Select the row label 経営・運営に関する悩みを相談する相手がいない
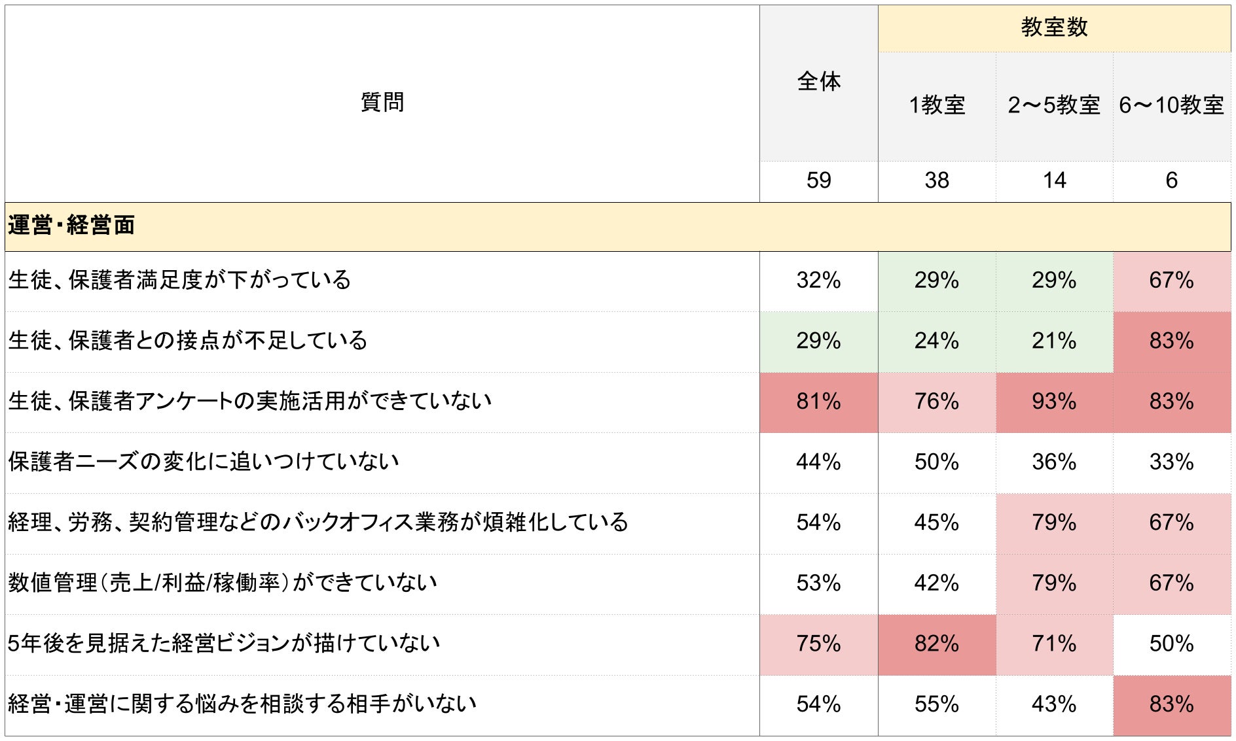Viewport: 1236px width, 741px height. coord(242,704)
